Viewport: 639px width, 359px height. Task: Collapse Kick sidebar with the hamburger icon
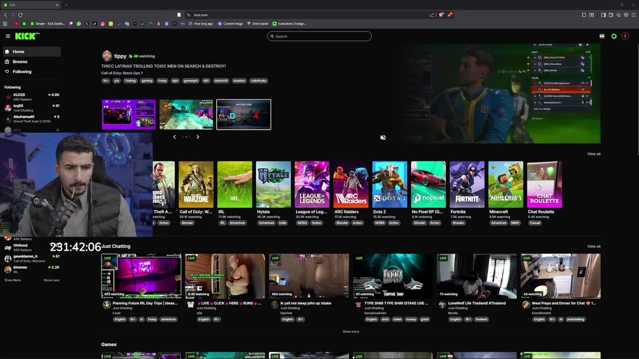point(8,36)
